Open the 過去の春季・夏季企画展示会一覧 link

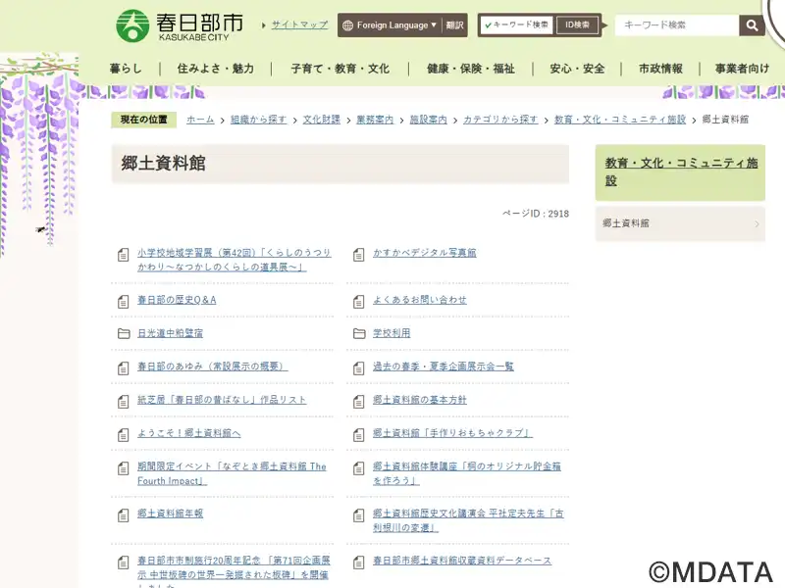click(444, 367)
